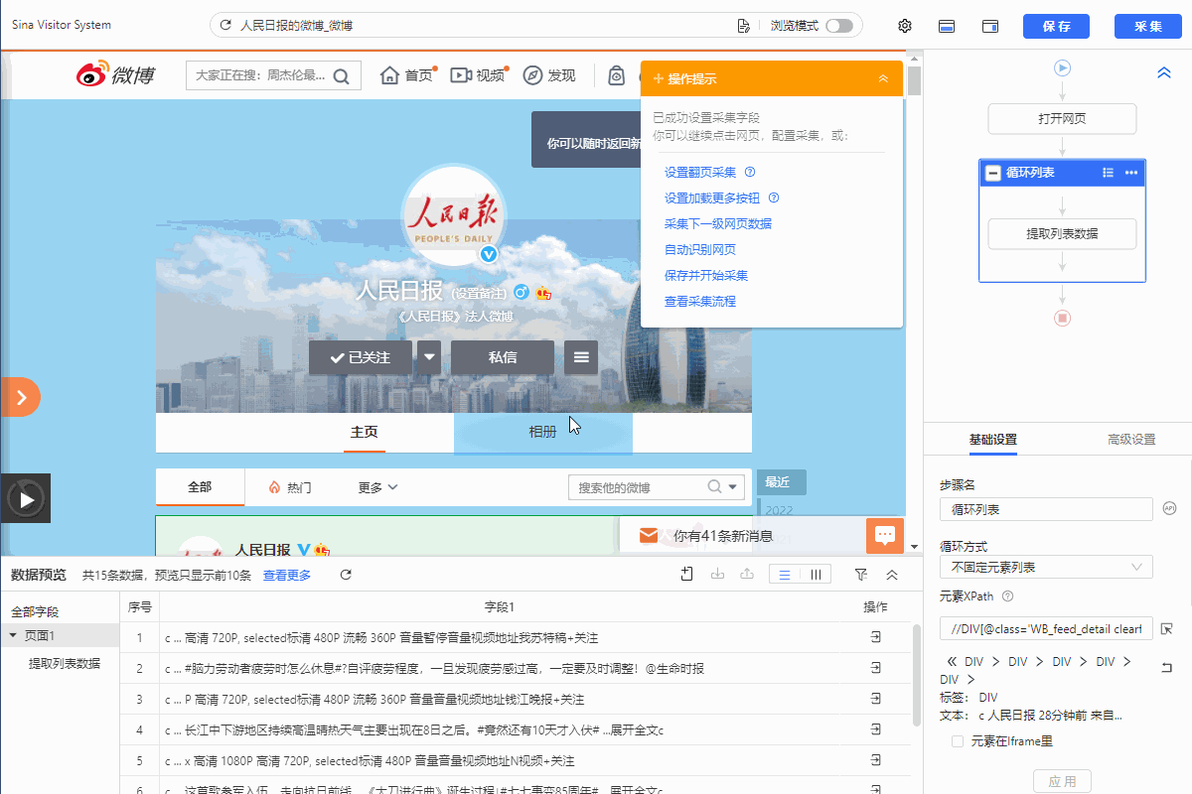The image size is (1192, 794).
Task: Click the 采集 collect button
Action: tap(1148, 26)
